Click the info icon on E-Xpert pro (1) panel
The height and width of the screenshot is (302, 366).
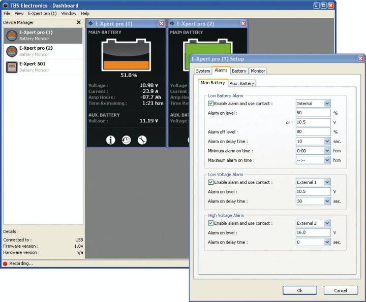(110, 140)
